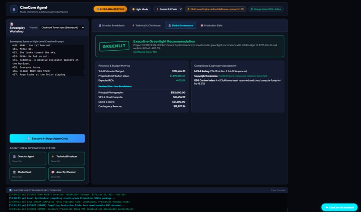This screenshot has width=361, height=212.
Task: Toggle the 2.39:1 Anamorphic mode button
Action: 110,9
